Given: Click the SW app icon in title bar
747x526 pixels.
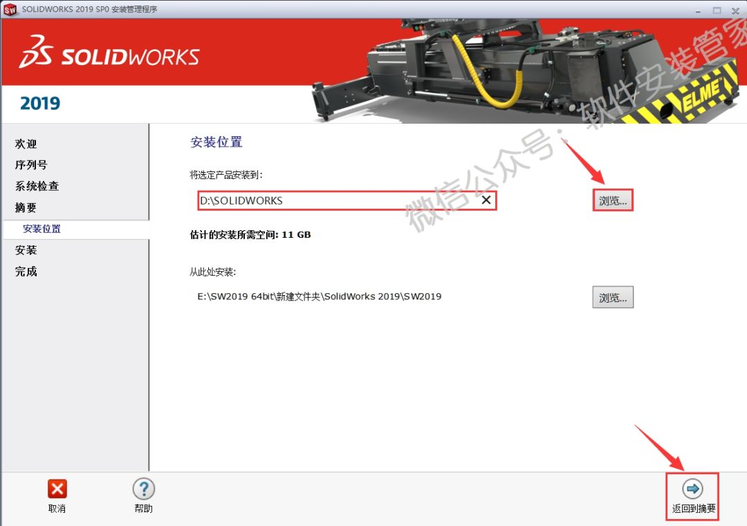Looking at the screenshot, I should tap(10, 9).
